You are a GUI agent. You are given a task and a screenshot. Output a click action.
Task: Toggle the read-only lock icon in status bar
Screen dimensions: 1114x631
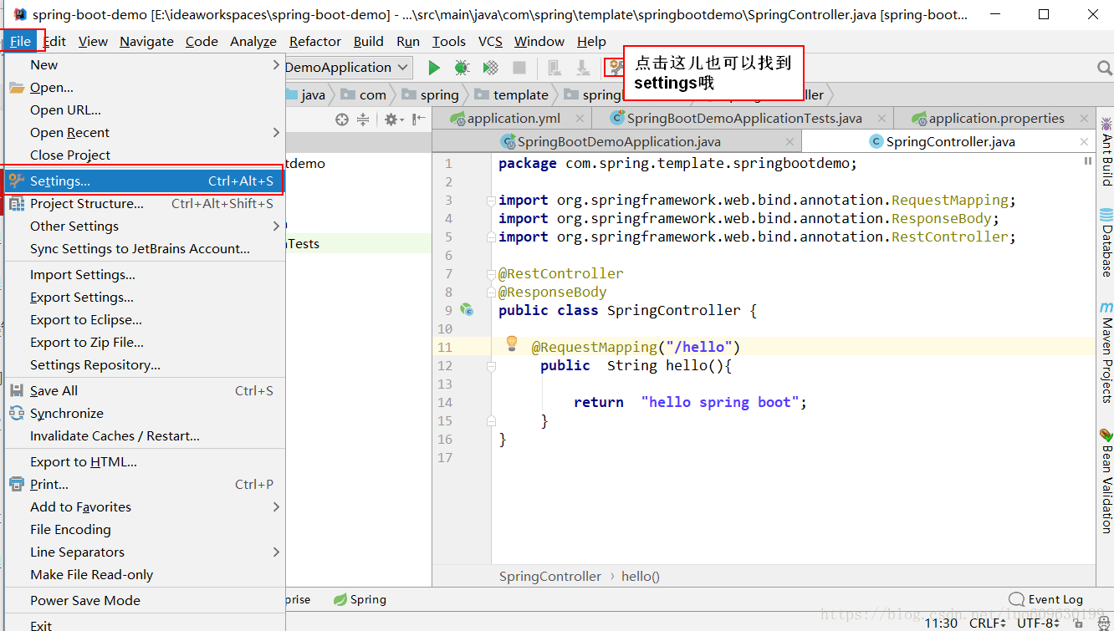pos(1080,623)
